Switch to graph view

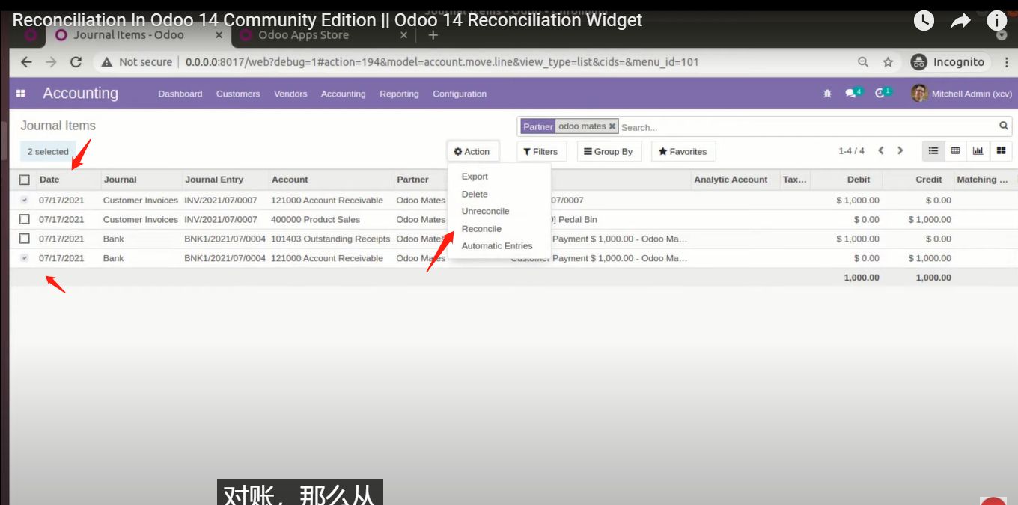(978, 151)
